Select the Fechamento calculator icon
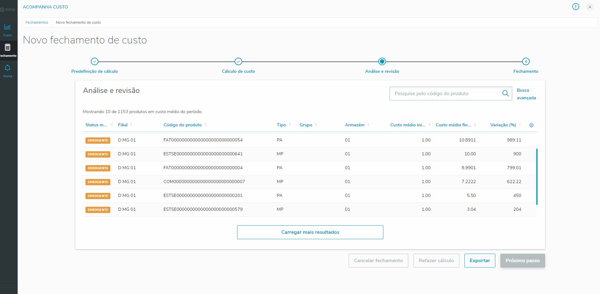Image resolution: width=600 pixels, height=294 pixels. tap(8, 48)
